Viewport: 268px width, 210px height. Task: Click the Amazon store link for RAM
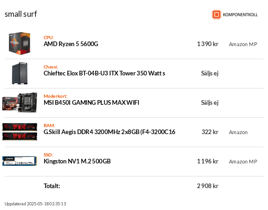point(238,132)
